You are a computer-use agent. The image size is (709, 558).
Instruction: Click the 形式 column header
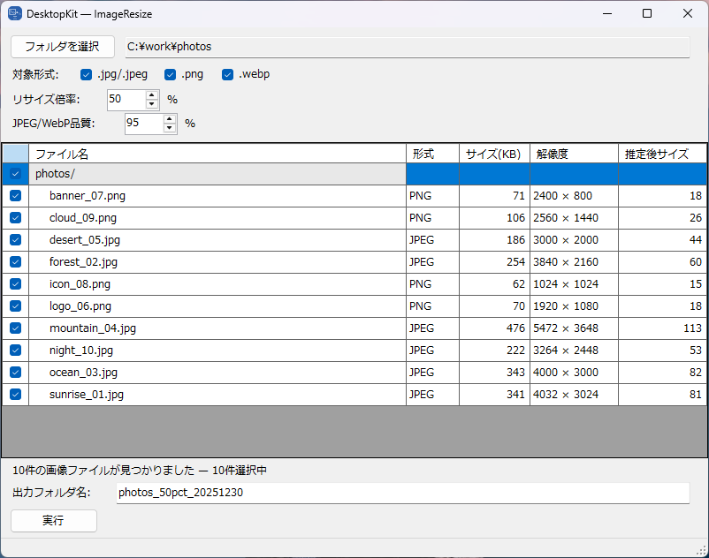pos(432,154)
